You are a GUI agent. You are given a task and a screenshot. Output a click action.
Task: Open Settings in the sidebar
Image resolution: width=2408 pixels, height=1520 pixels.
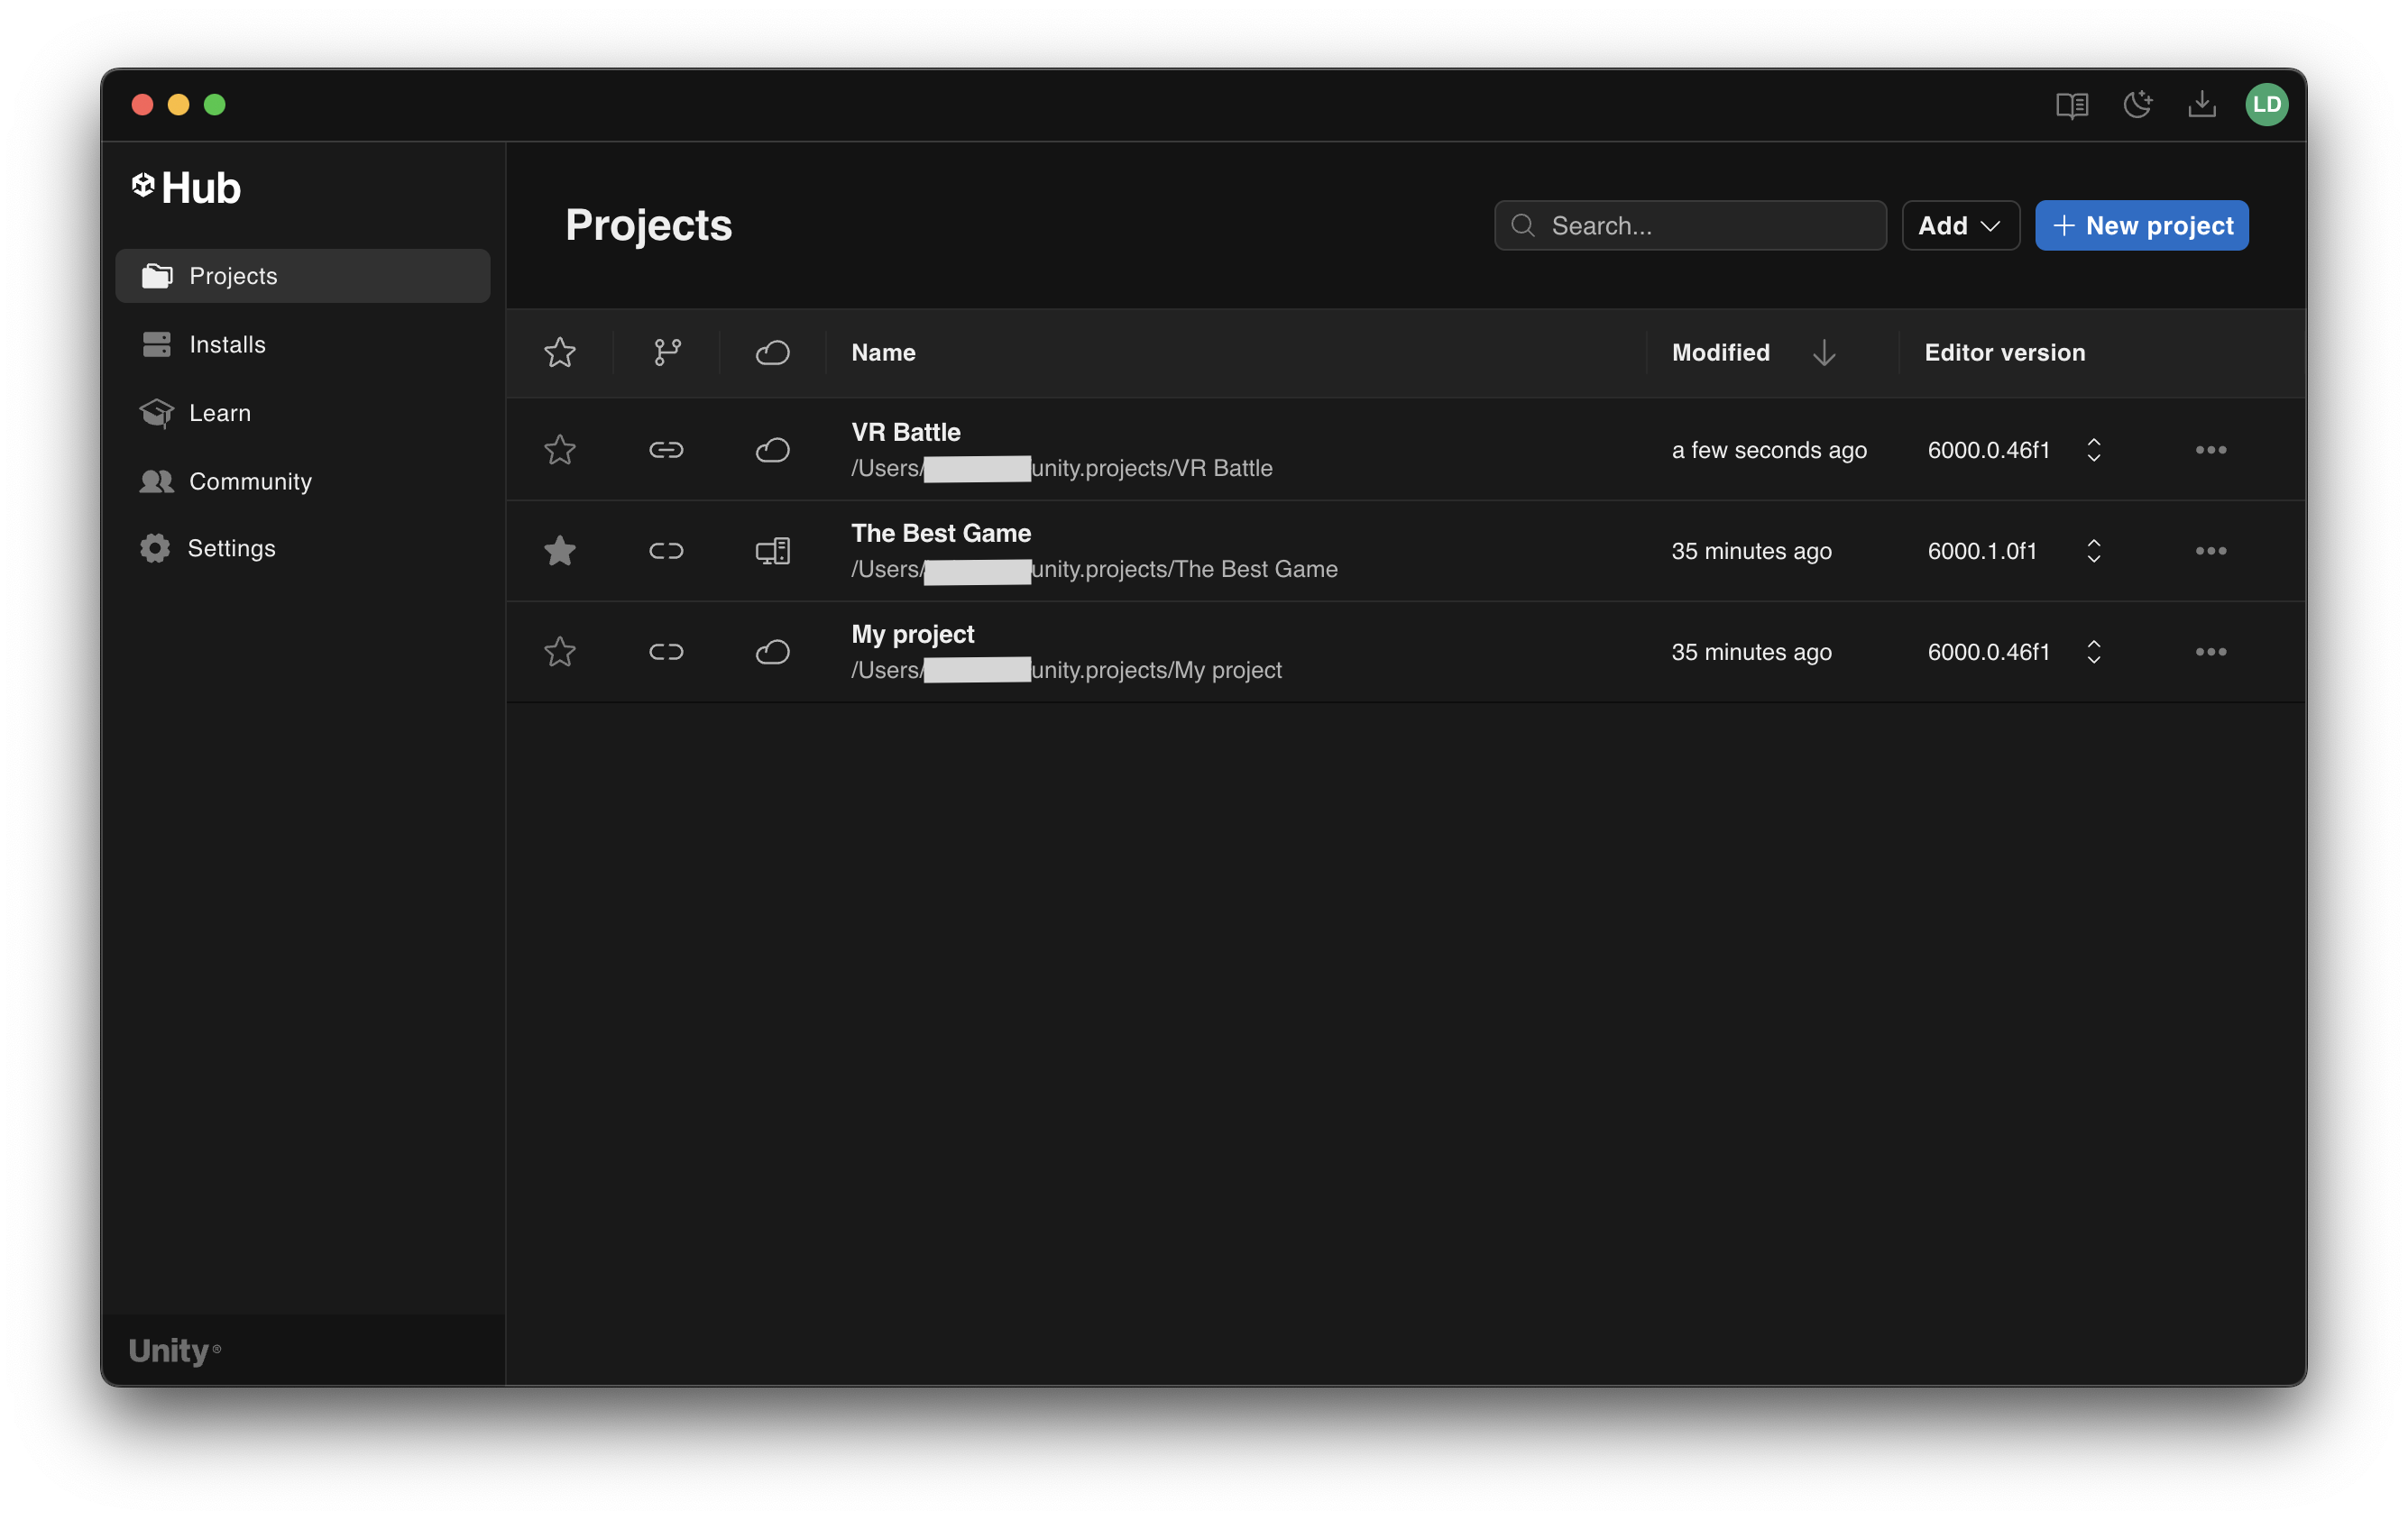pos(303,547)
